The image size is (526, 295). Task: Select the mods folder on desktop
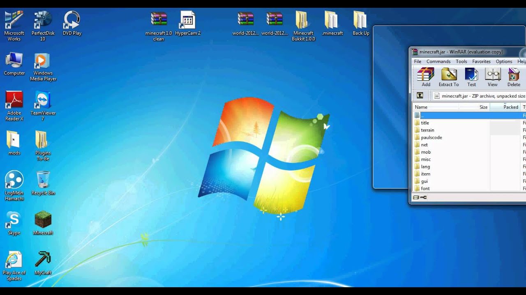click(x=14, y=143)
